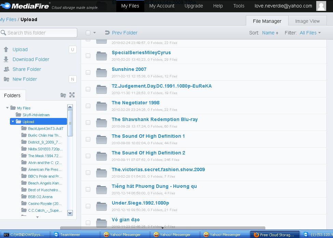Image resolution: width=333 pixels, height=238 pixels.
Task: Select Casino Royale folder in tree
Action: point(44,204)
